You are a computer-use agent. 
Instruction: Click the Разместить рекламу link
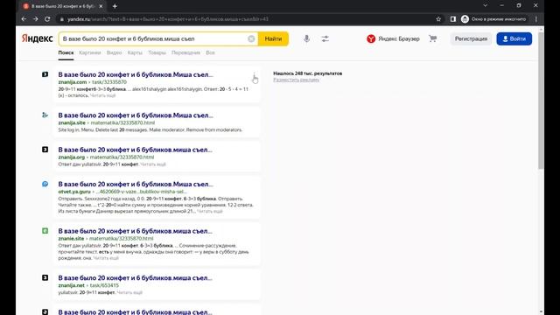(x=296, y=80)
